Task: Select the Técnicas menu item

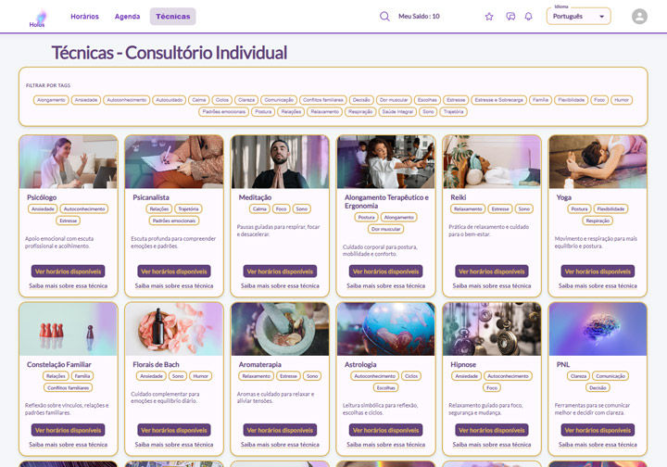Action: click(172, 17)
